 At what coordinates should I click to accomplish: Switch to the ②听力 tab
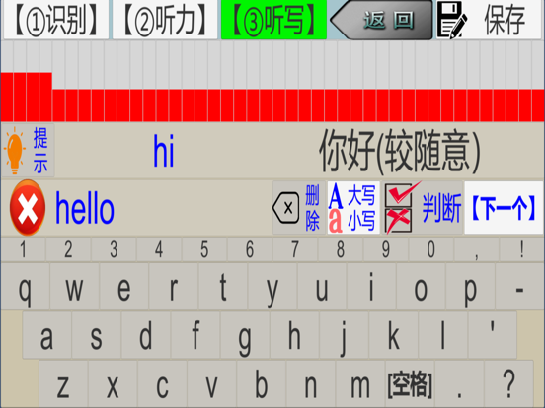165,20
